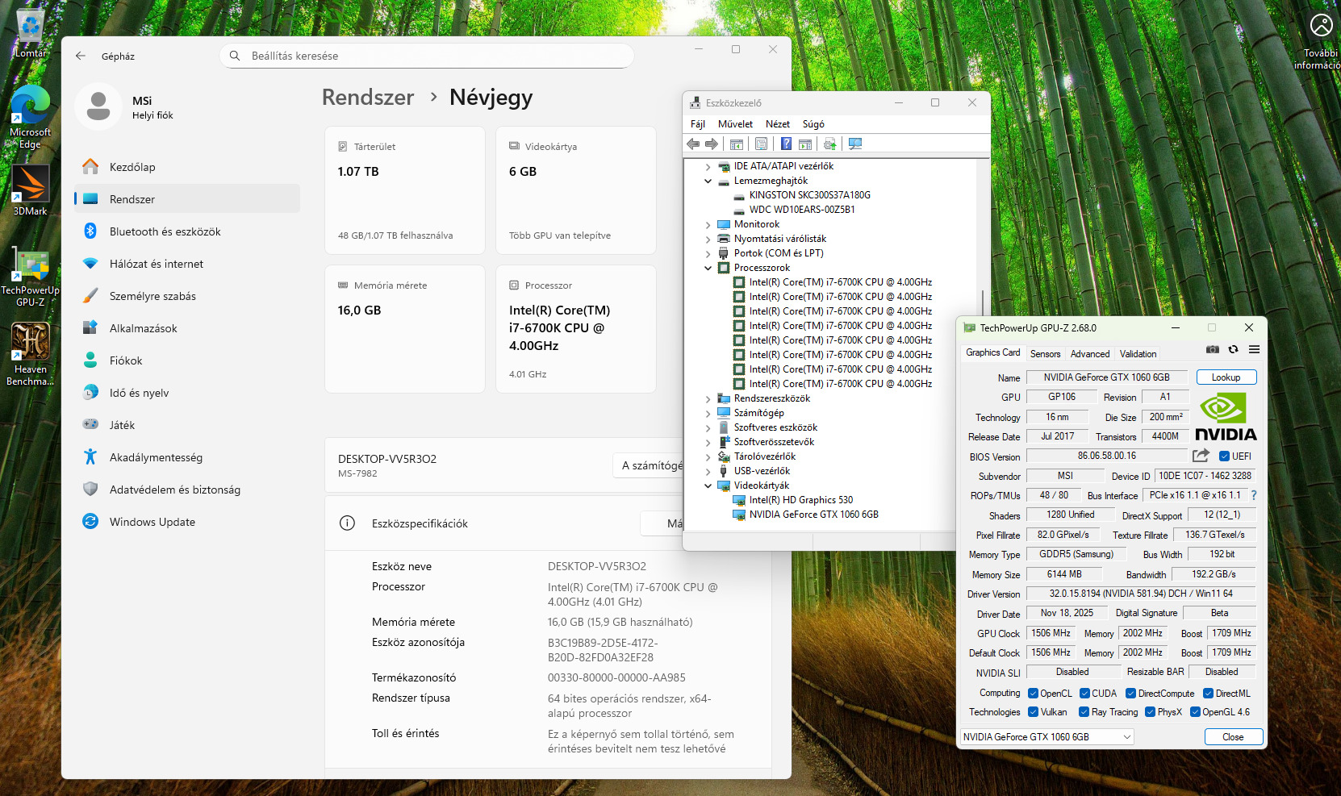Screen dimensions: 1341x796
Task: Expand the Monitorok node
Action: point(708,224)
